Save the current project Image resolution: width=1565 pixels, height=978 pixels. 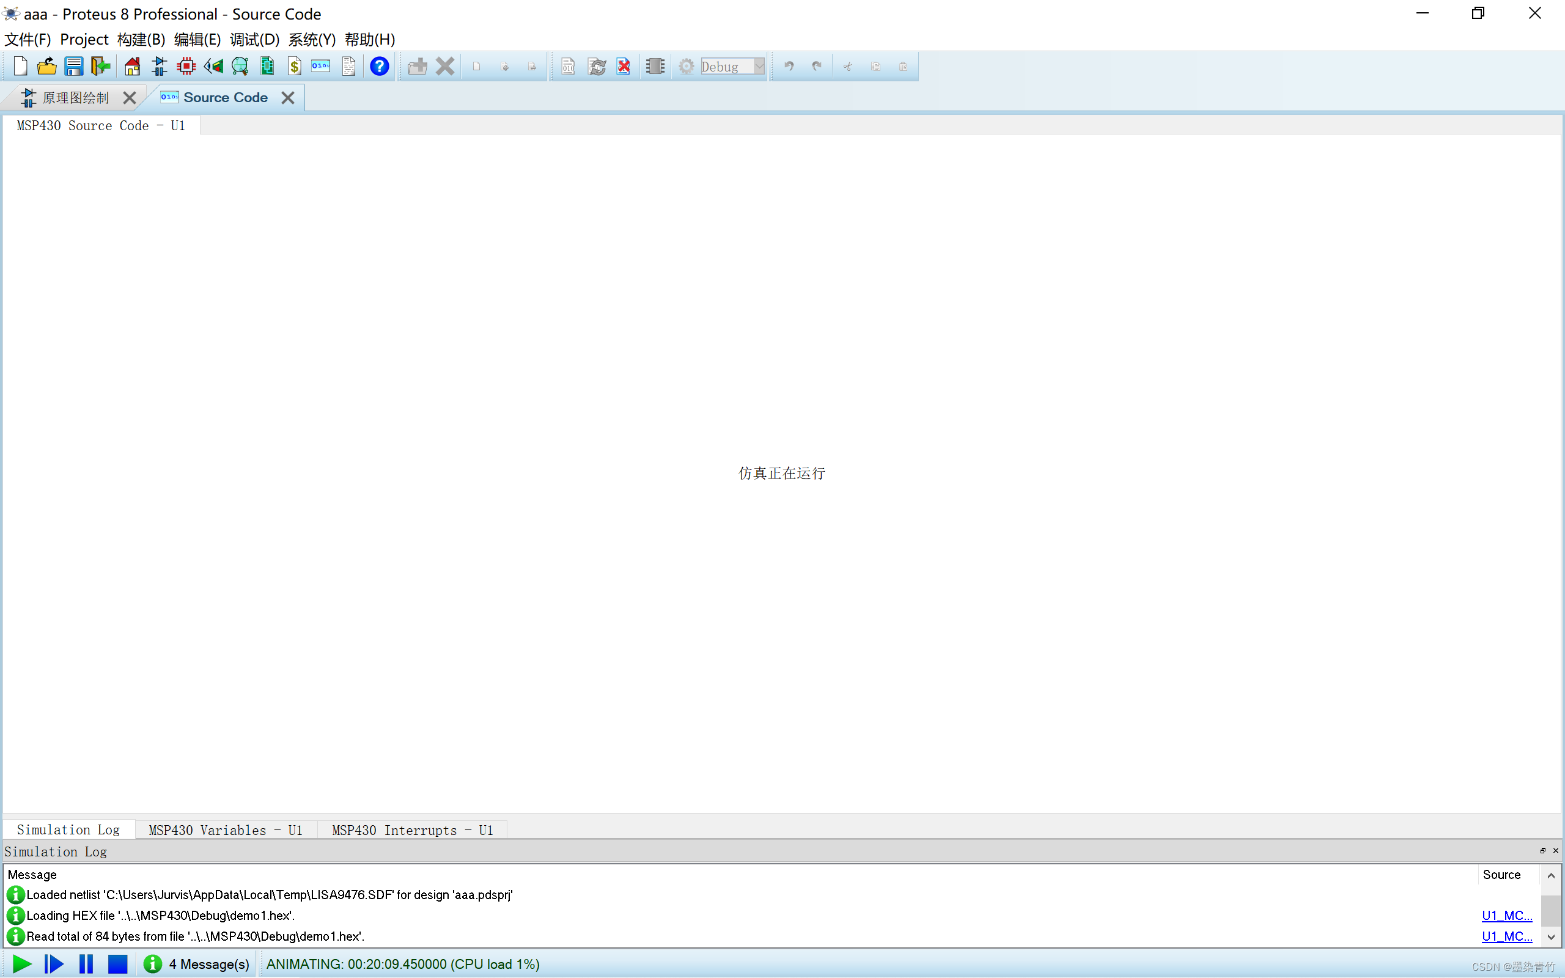73,66
